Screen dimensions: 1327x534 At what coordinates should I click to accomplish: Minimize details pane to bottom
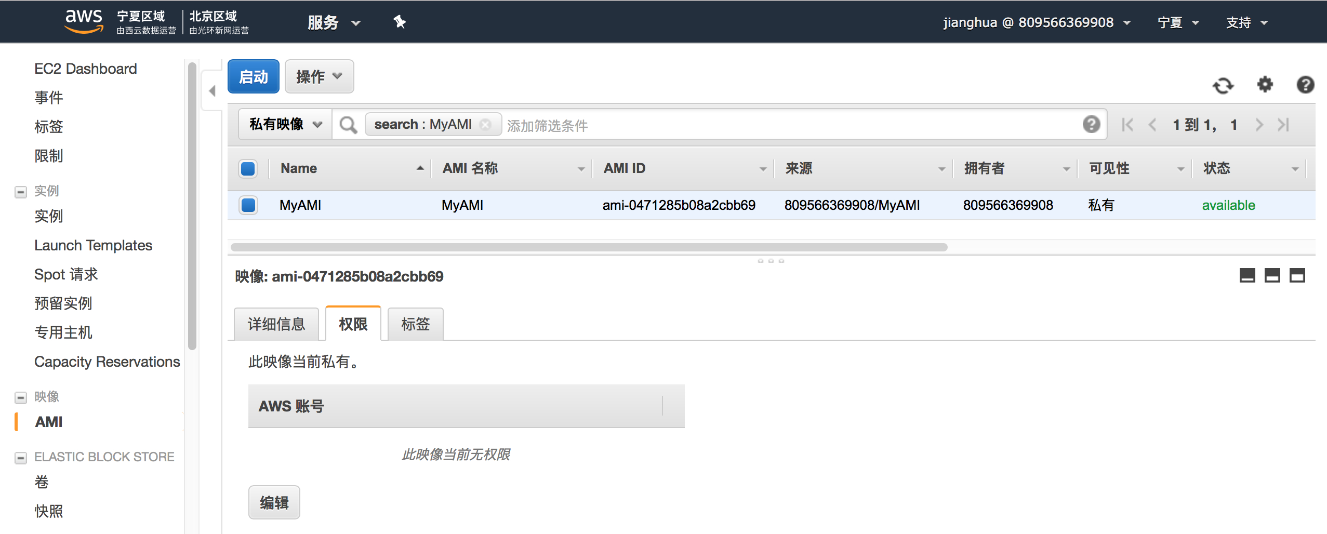(1247, 275)
